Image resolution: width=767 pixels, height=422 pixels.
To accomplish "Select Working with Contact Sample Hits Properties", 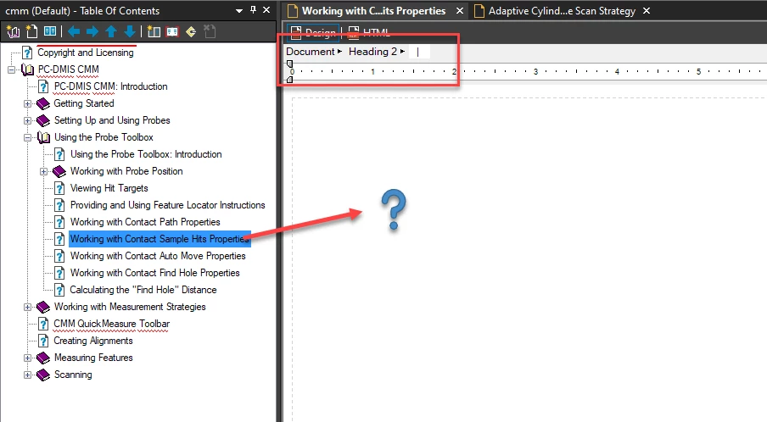I will [x=160, y=239].
